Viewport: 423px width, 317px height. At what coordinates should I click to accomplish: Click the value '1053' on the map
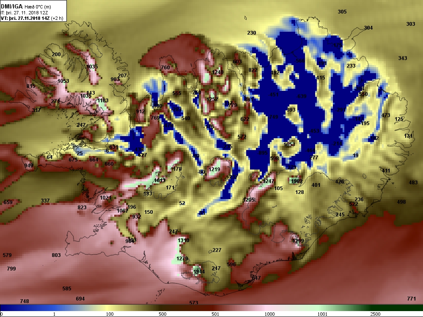point(63,81)
